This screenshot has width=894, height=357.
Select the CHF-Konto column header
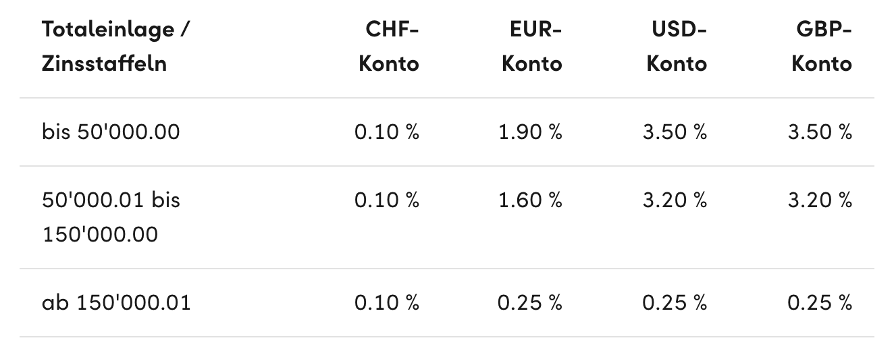(x=389, y=47)
